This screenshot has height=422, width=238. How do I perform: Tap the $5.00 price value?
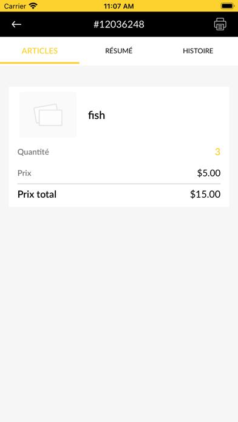click(209, 173)
